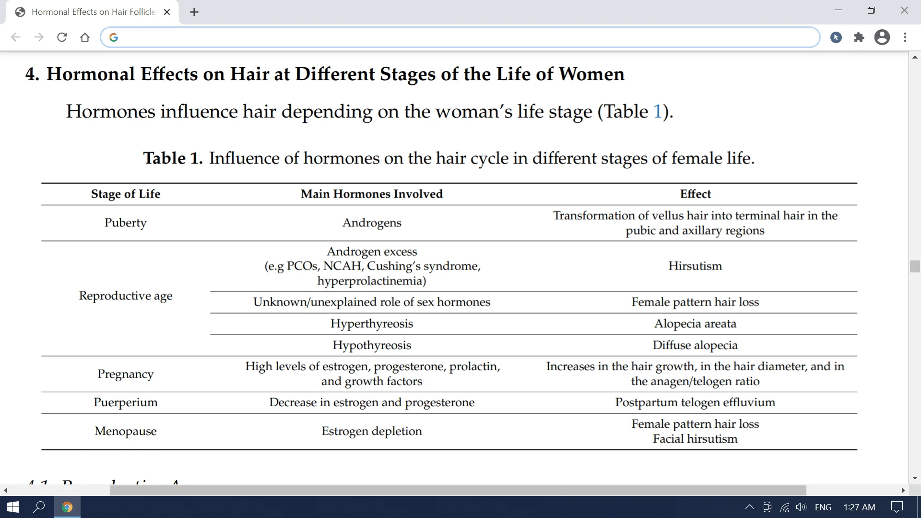The width and height of the screenshot is (921, 518).
Task: Show hidden system tray icons
Action: (749, 507)
